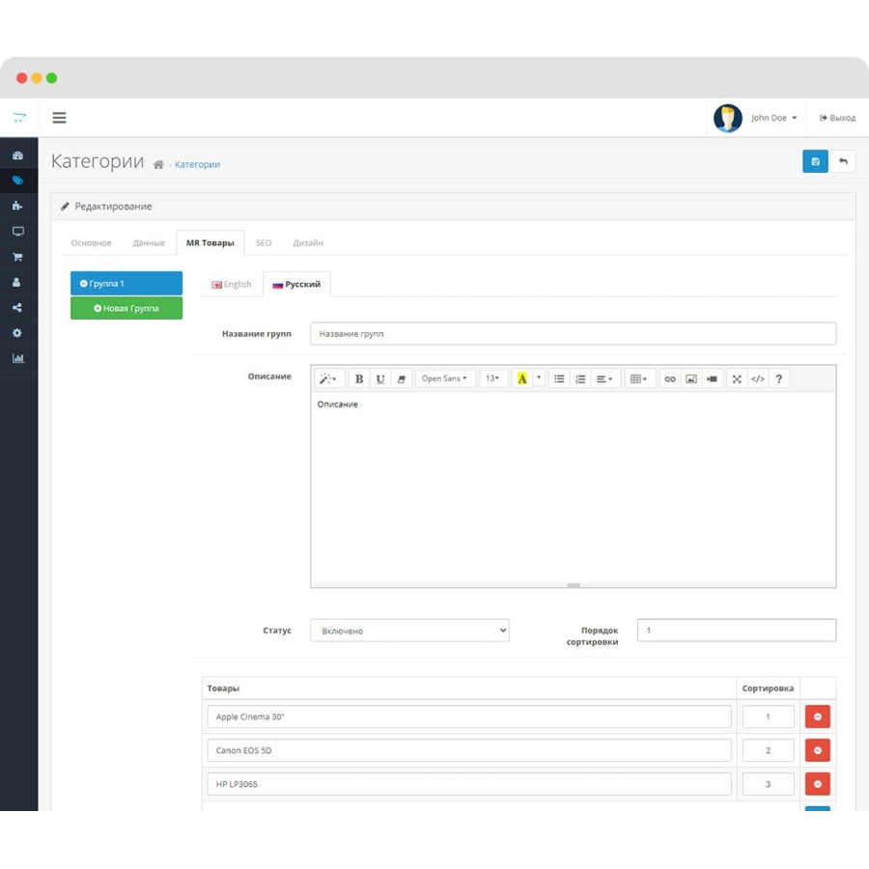
Task: Toggle underline in description editor
Action: tap(380, 379)
